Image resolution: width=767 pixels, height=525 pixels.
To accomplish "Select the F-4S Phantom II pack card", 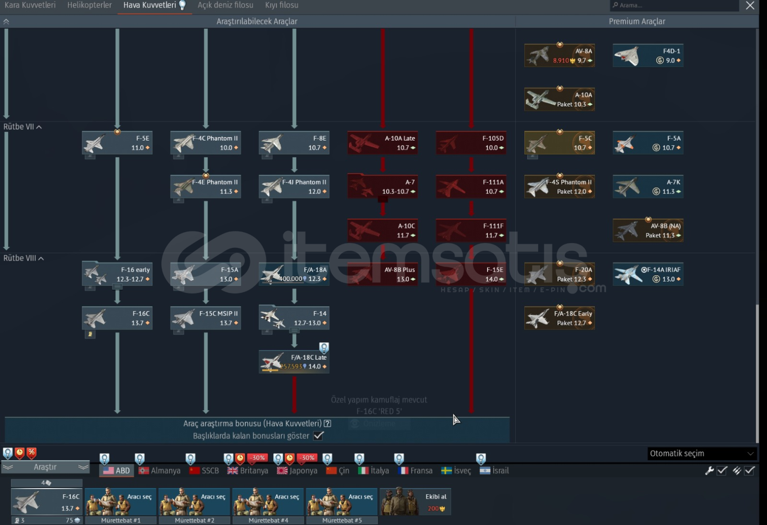I will [559, 187].
